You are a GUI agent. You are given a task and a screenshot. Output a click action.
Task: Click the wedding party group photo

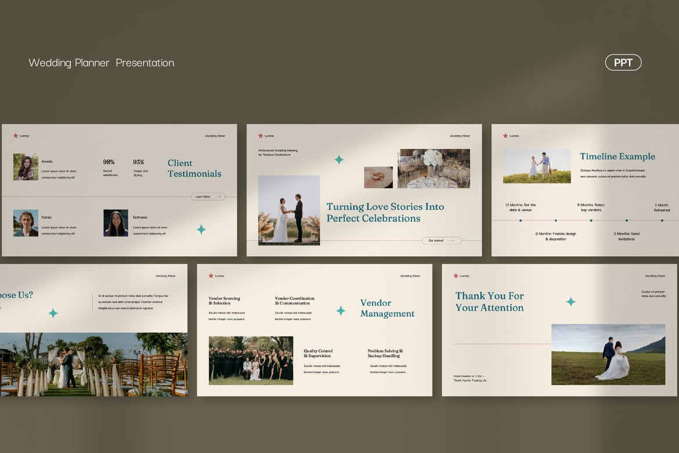pyautogui.click(x=251, y=361)
